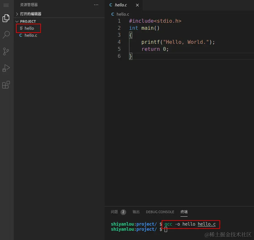Image resolution: width=254 pixels, height=240 pixels.
Task: Click the return 0; statement
Action: tap(155, 49)
